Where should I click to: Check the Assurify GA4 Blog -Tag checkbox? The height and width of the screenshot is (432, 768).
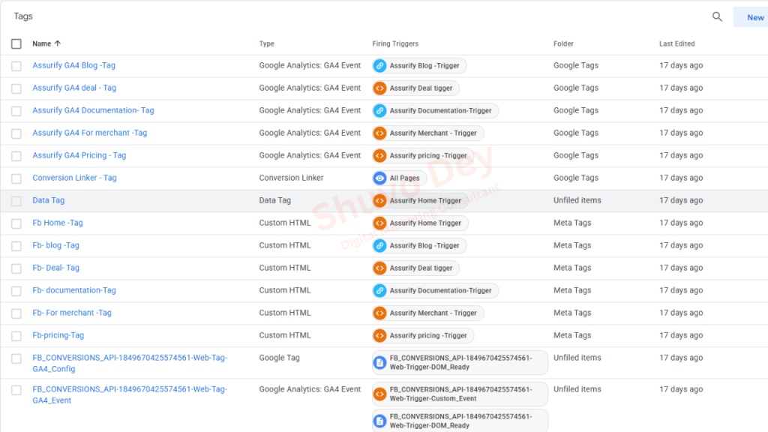(x=16, y=66)
